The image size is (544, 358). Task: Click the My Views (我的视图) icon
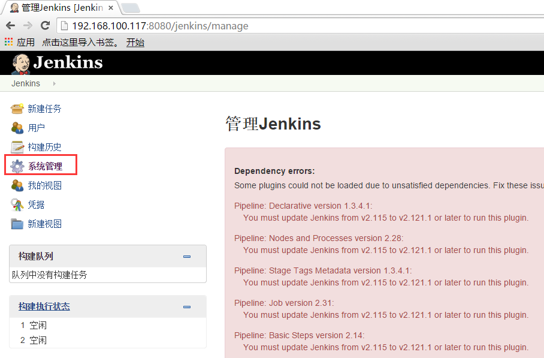click(17, 185)
